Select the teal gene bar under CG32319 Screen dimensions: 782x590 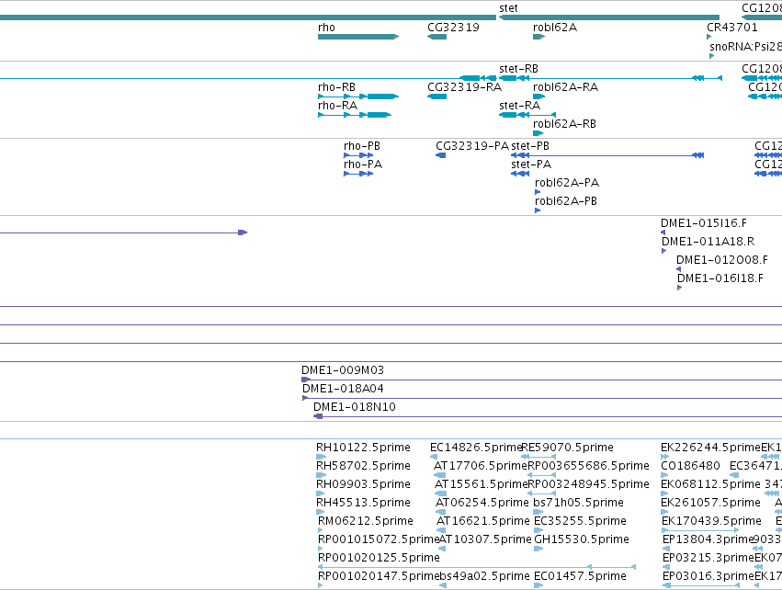coord(436,37)
